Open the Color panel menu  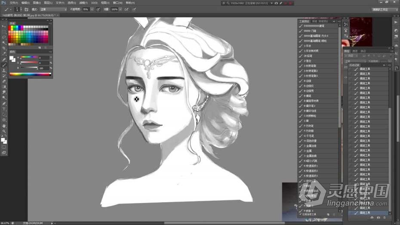point(50,52)
